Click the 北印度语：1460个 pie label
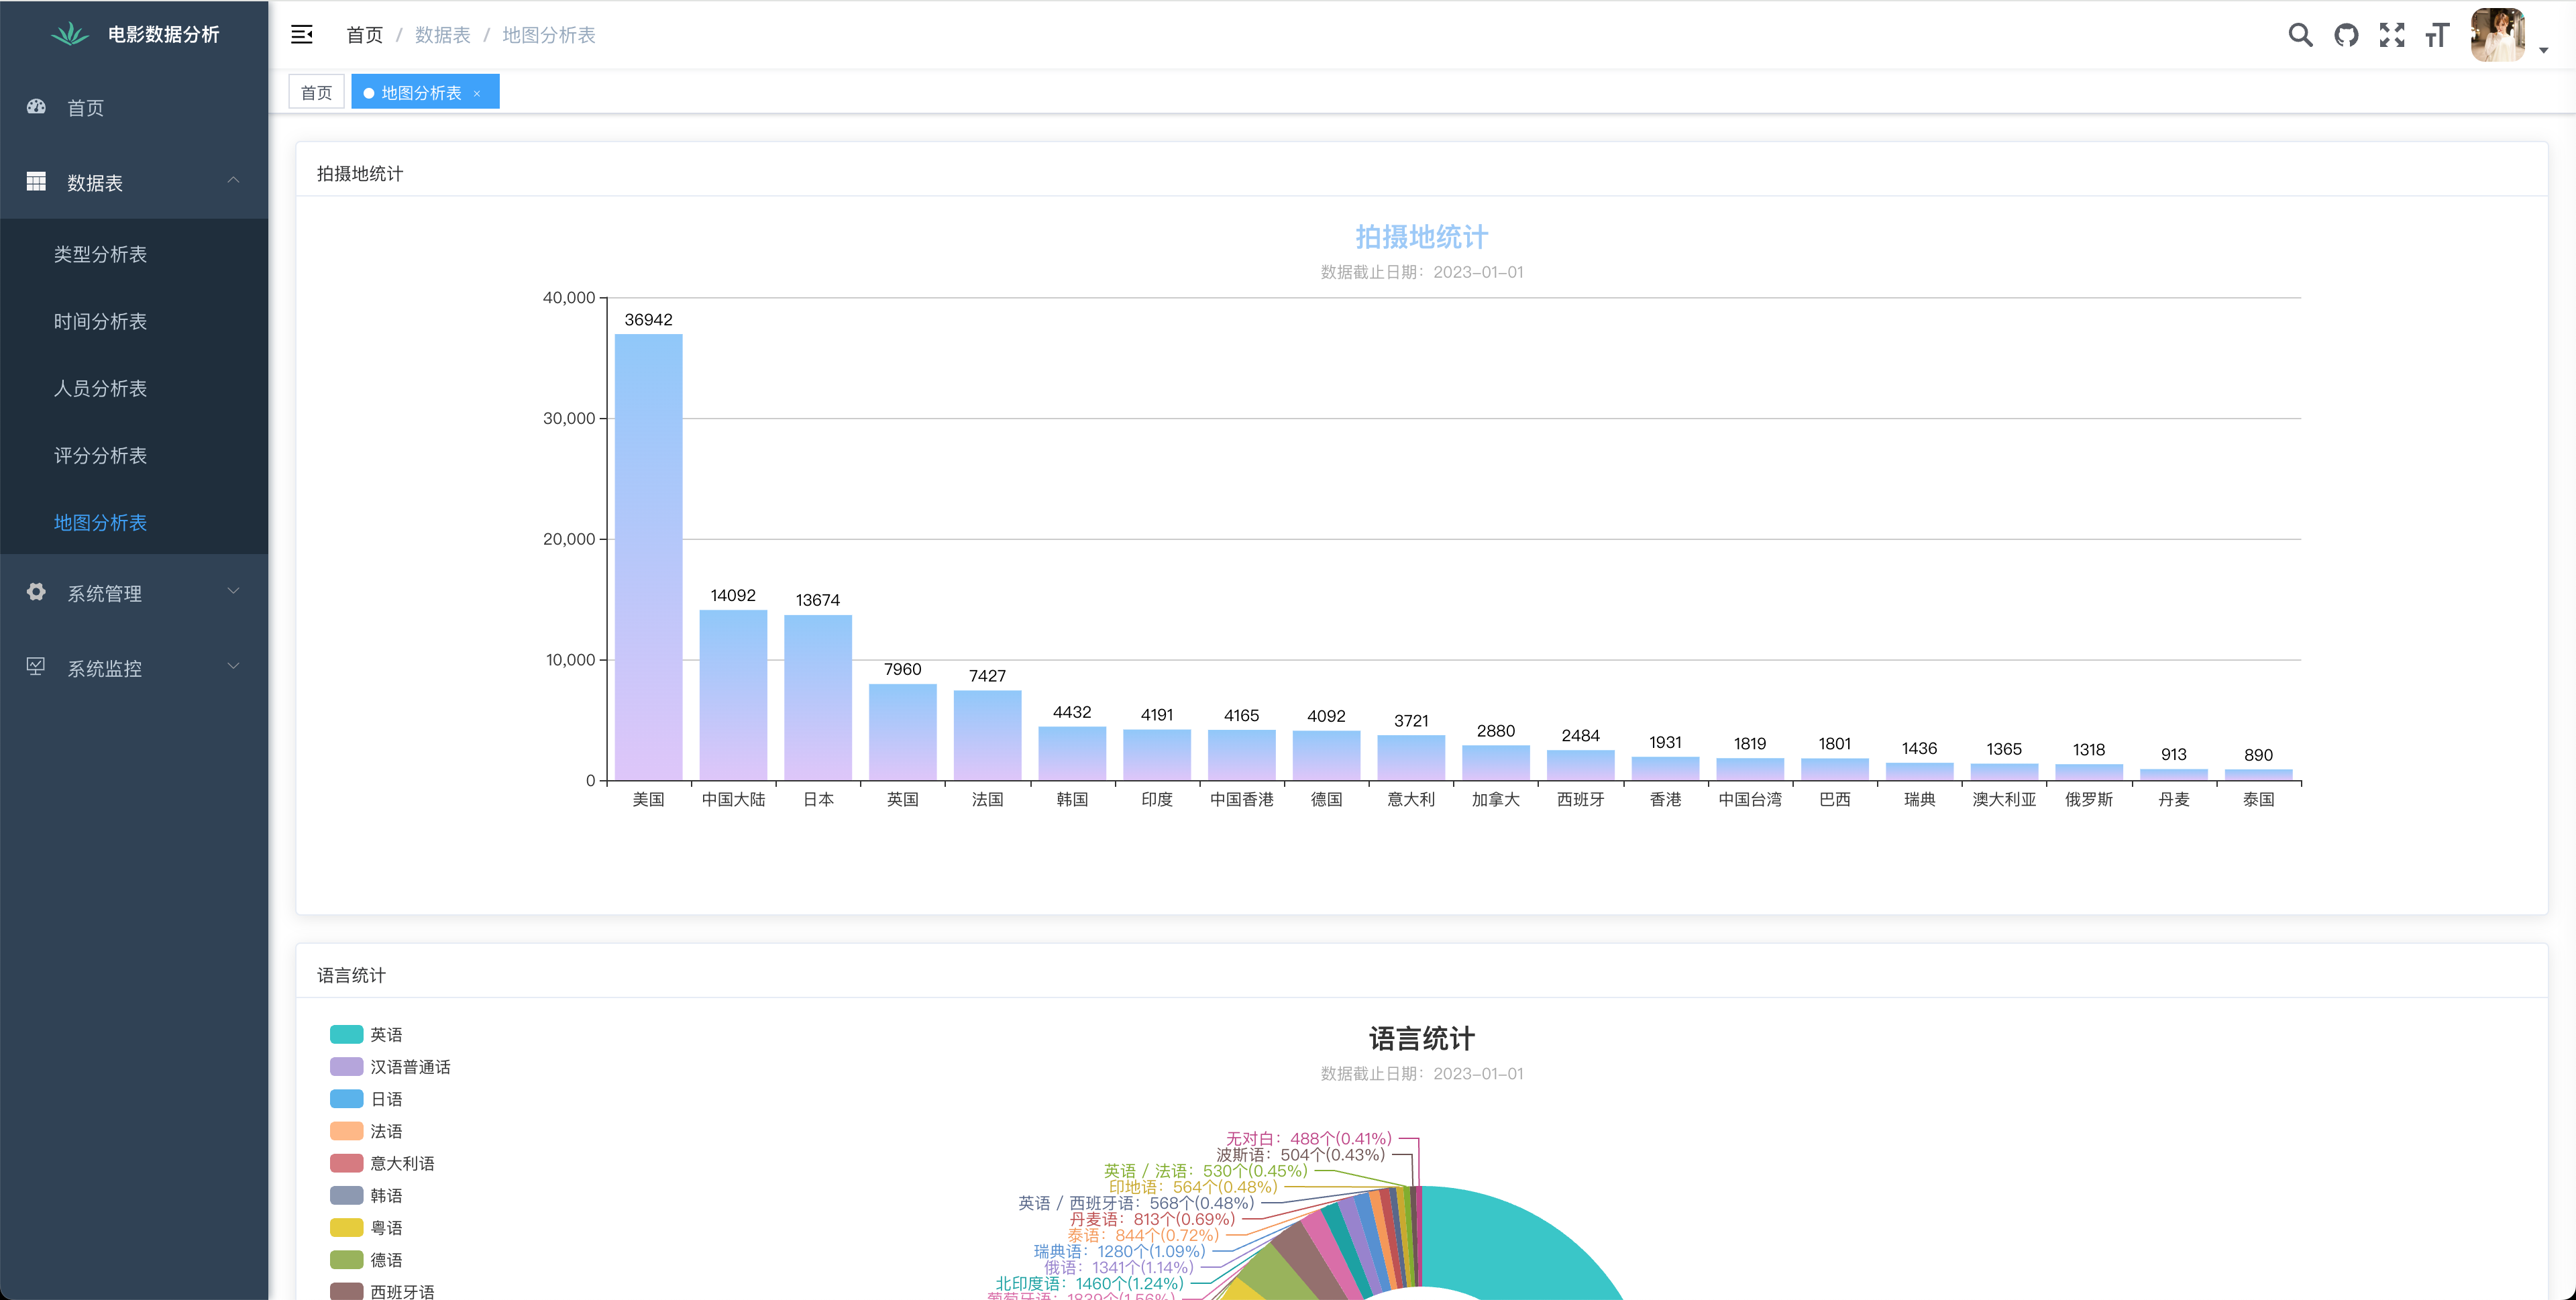 (x=1089, y=1283)
